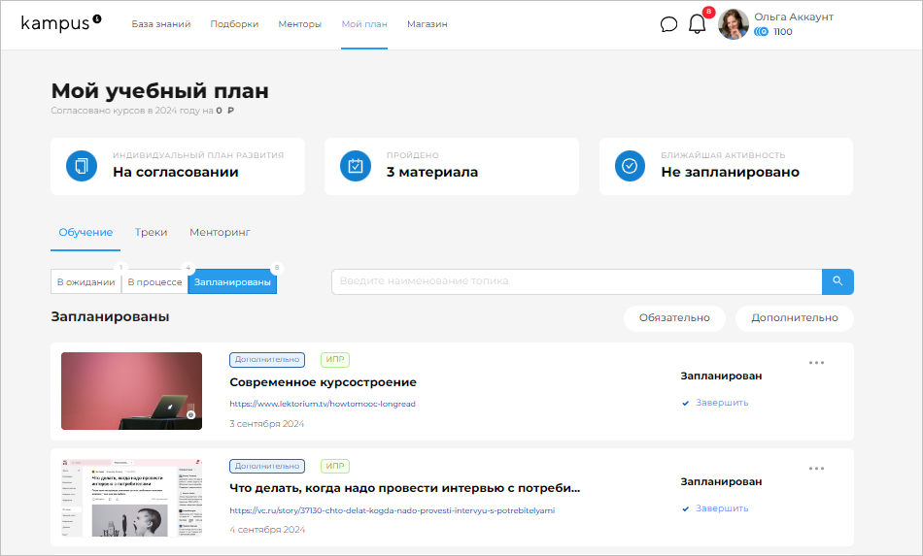Click ИПР tag on Современное курсостроение
Screen dimensions: 923x556
335,360
